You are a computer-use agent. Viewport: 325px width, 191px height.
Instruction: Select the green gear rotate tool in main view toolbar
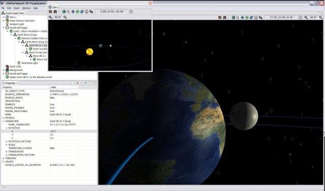[x=247, y=18]
